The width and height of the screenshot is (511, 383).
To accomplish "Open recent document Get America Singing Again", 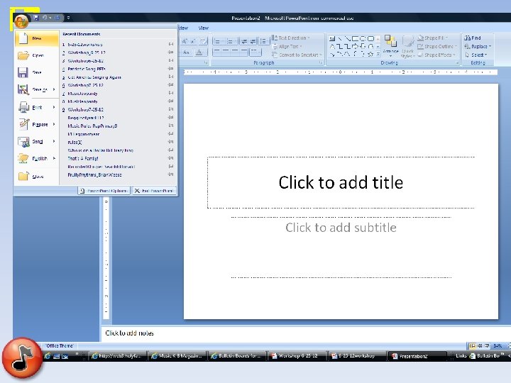I will pos(94,77).
